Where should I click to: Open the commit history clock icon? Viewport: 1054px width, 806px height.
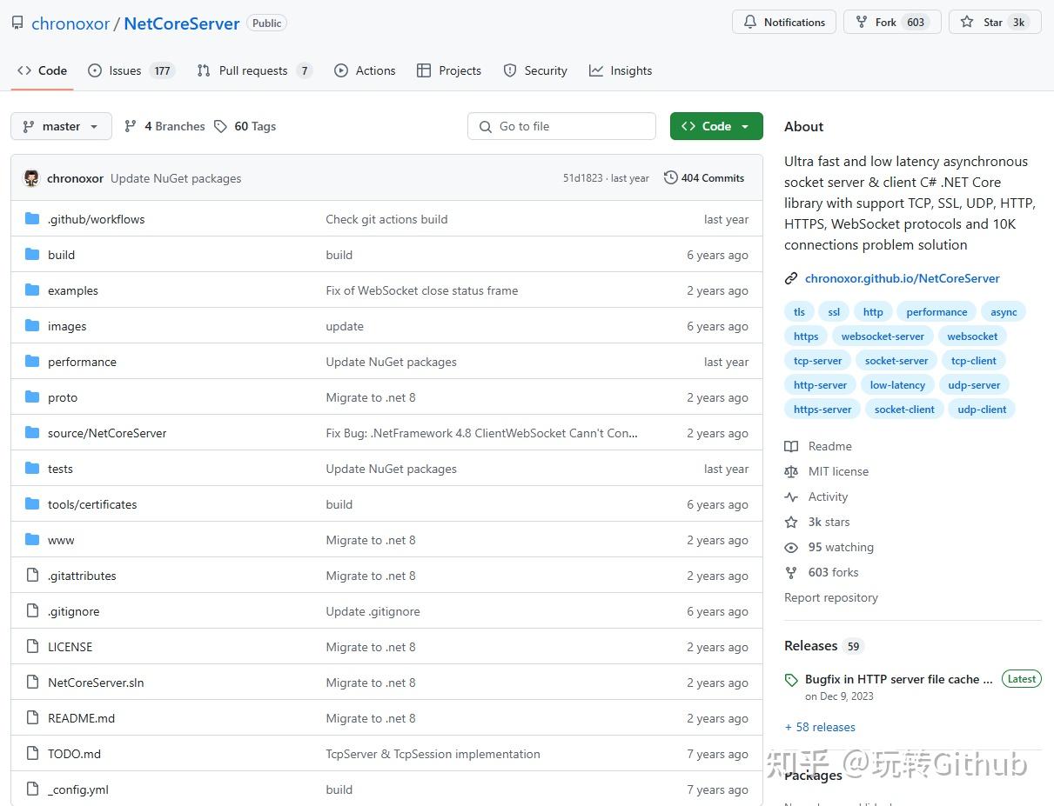tap(670, 178)
